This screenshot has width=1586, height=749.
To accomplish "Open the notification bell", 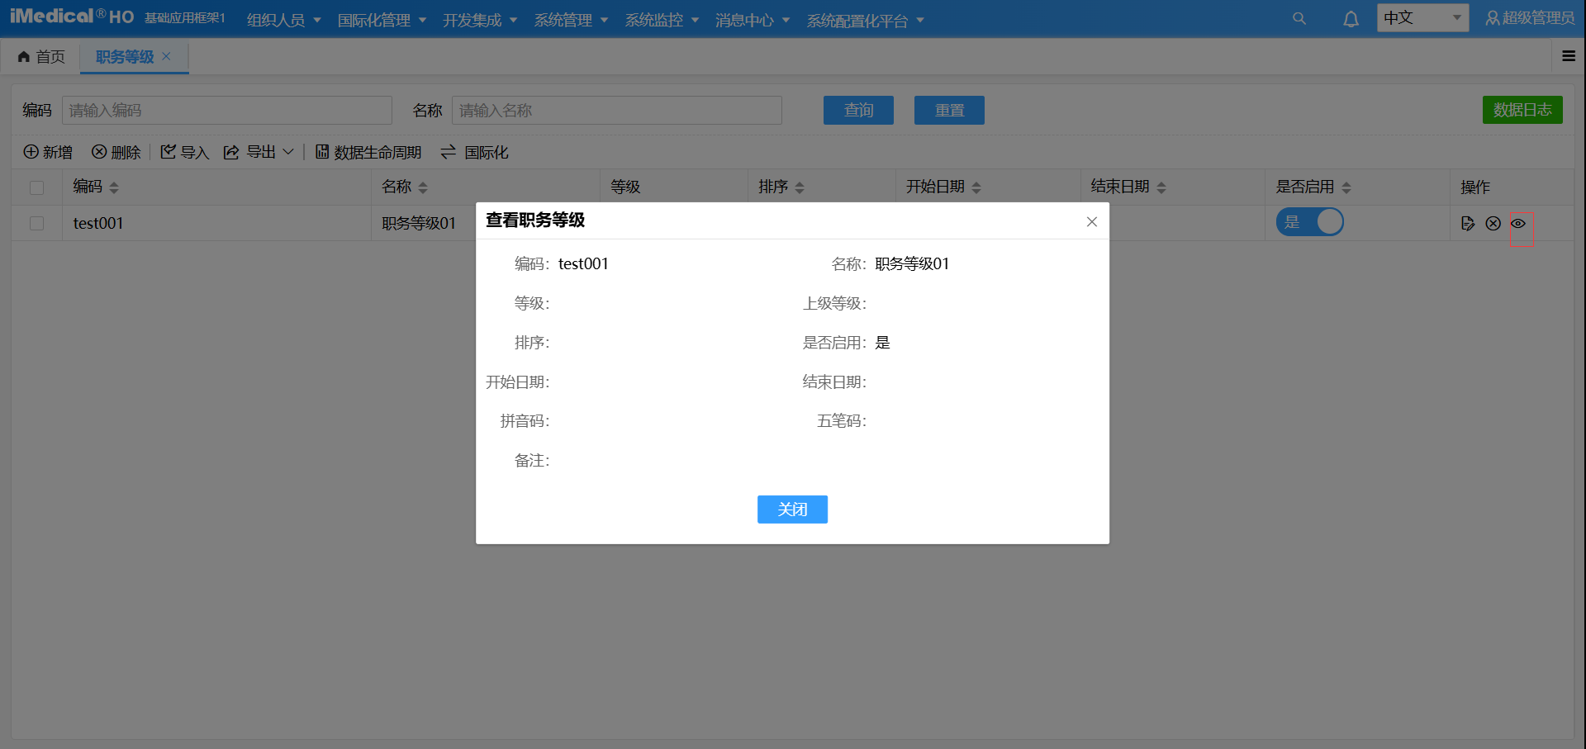I will pos(1351,19).
